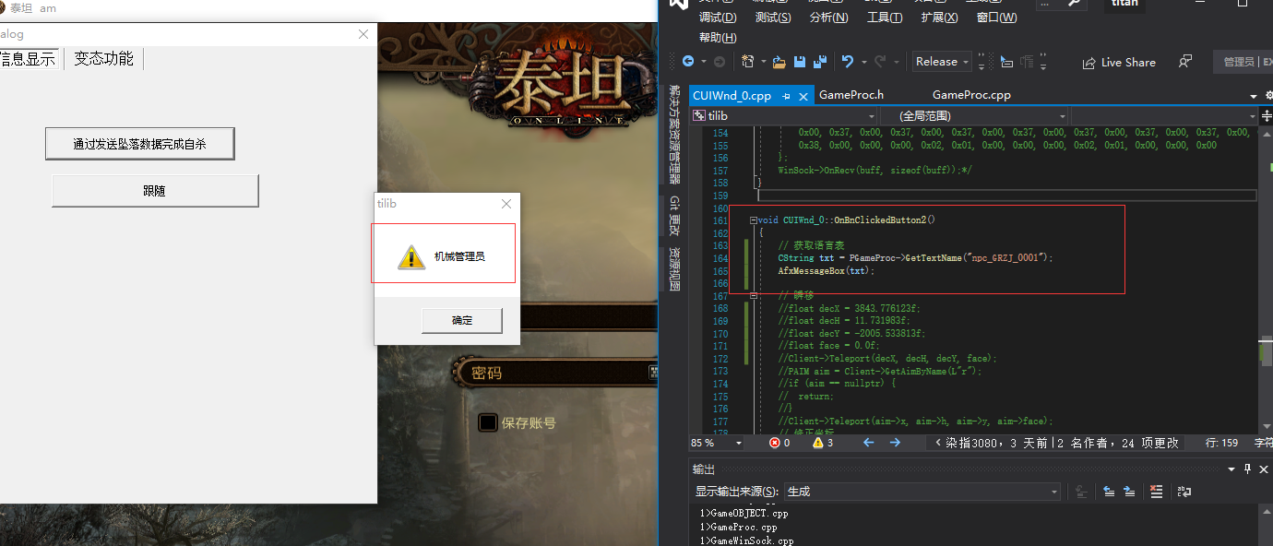Check the 保存账号 checkbox in game window
The width and height of the screenshot is (1273, 546).
(488, 422)
